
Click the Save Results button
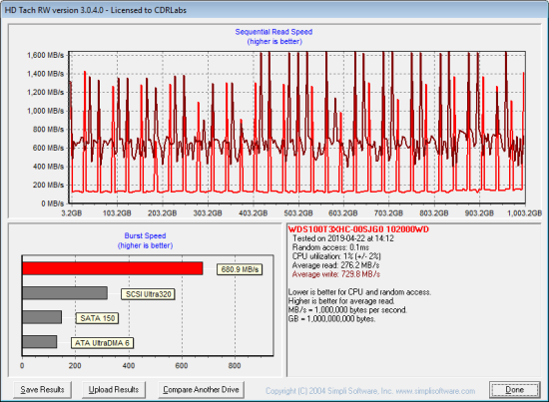42,390
